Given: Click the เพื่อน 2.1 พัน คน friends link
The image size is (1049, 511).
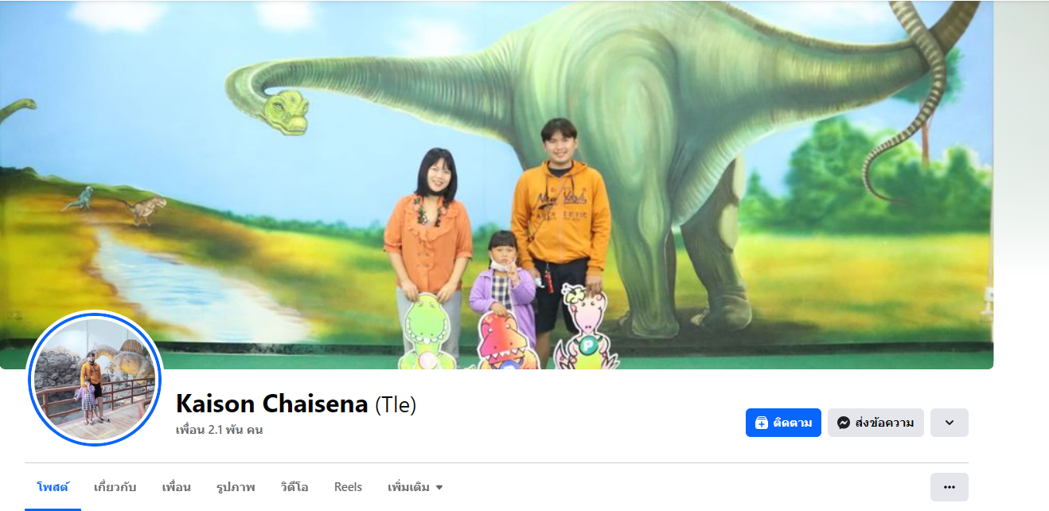Looking at the screenshot, I should click(220, 430).
